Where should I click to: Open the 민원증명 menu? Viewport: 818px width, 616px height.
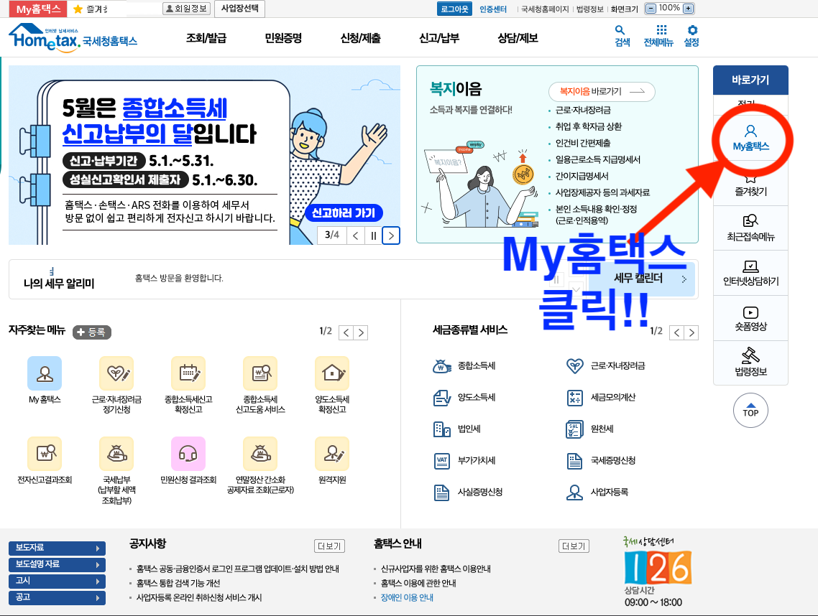[283, 38]
